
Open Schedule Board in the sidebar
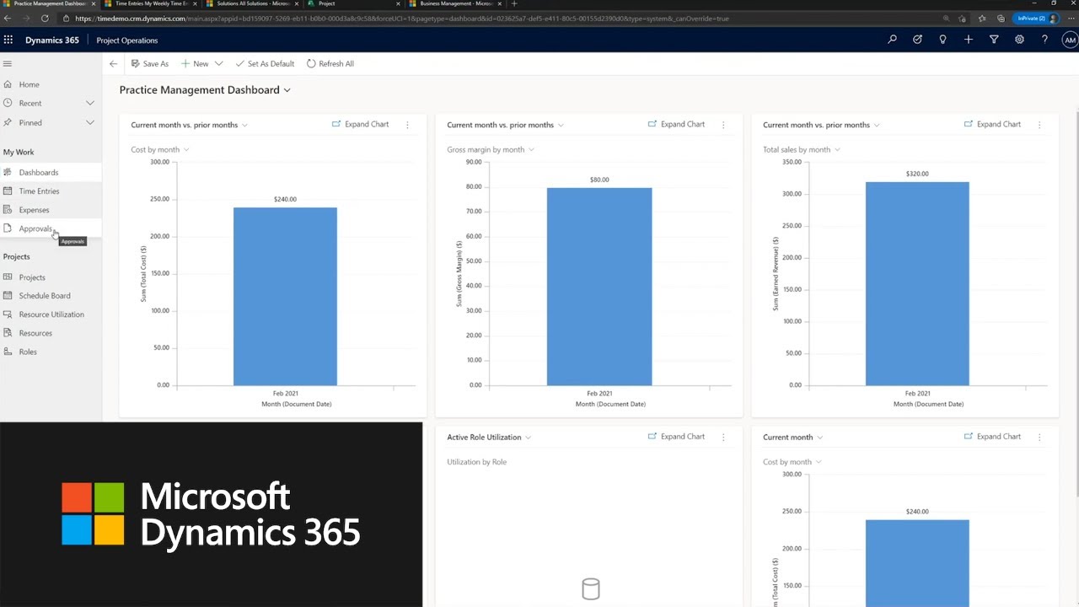point(51,295)
